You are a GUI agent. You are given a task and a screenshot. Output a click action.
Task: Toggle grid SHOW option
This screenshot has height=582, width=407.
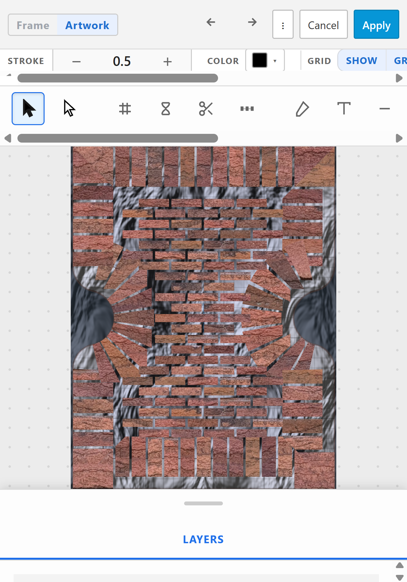click(x=361, y=60)
